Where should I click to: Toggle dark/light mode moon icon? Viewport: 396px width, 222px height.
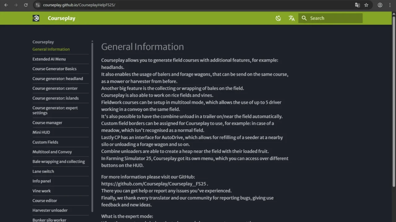point(278,18)
